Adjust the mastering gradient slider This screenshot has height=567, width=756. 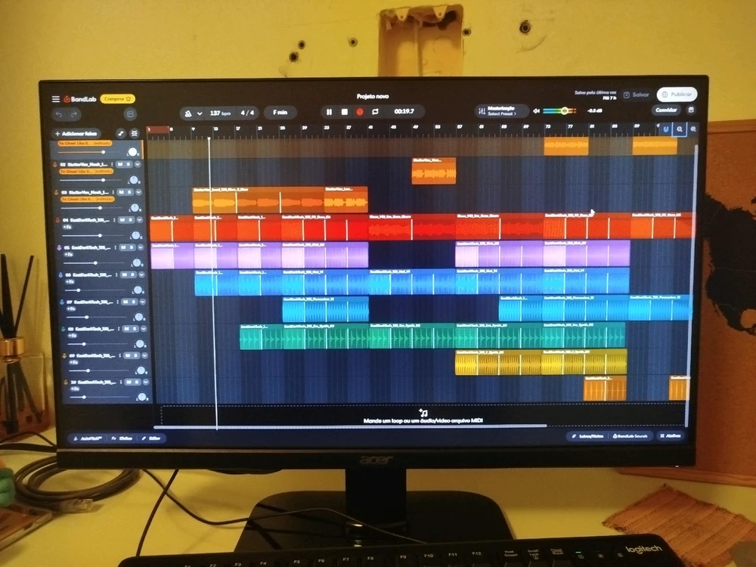[x=565, y=111]
